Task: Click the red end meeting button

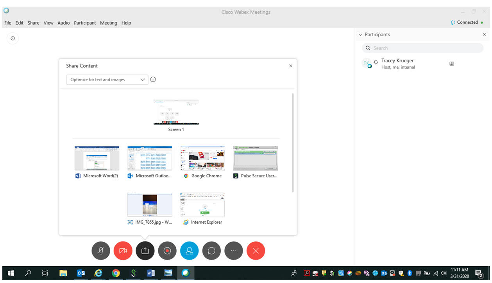Action: (x=256, y=251)
